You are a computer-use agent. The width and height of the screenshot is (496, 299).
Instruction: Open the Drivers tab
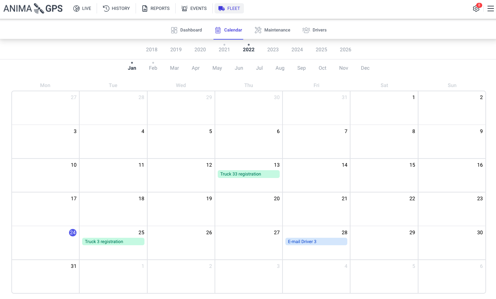click(314, 30)
